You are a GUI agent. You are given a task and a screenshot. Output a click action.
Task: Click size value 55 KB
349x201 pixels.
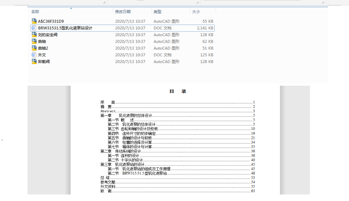pos(208,21)
